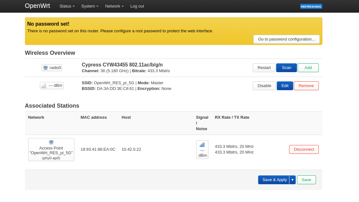Image resolution: width=359 pixels, height=202 pixels.
Task: Go to the OpenWrt home brand link
Action: point(37,6)
